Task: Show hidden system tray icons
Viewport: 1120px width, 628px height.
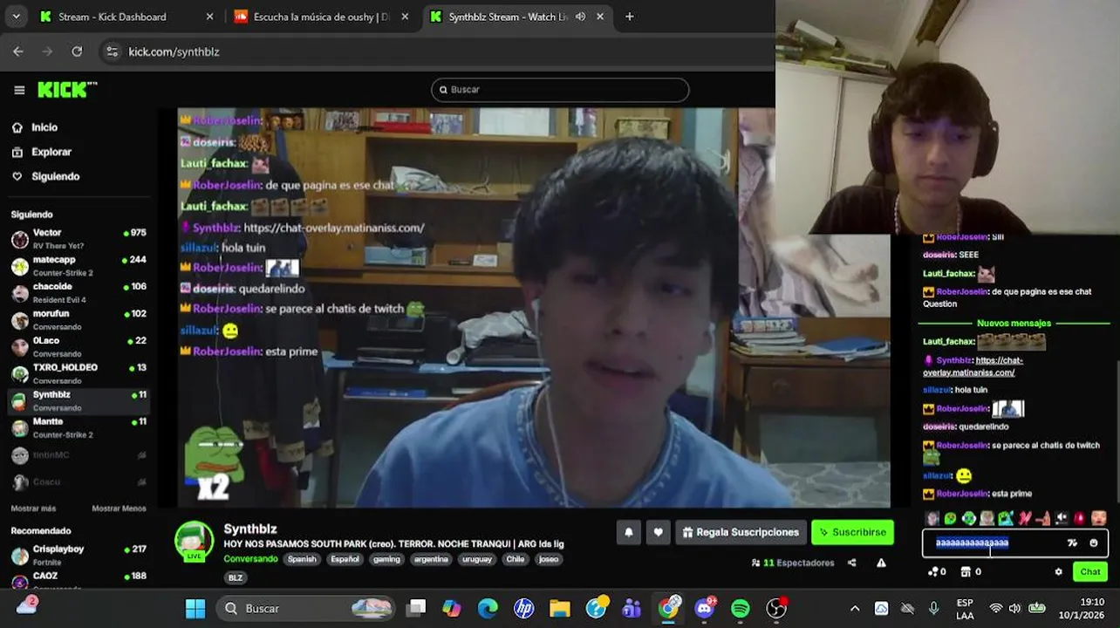Action: tap(855, 608)
